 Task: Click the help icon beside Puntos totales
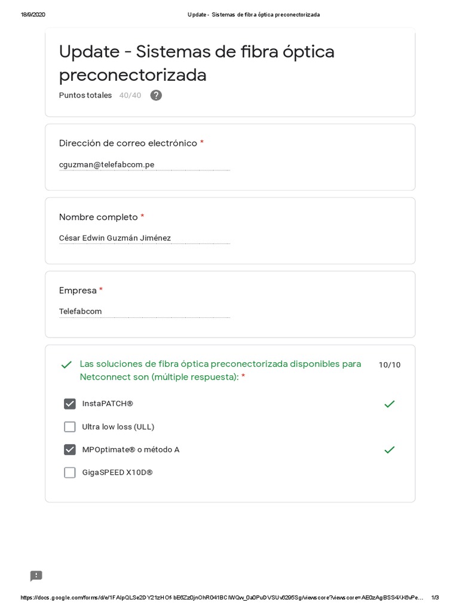156,95
